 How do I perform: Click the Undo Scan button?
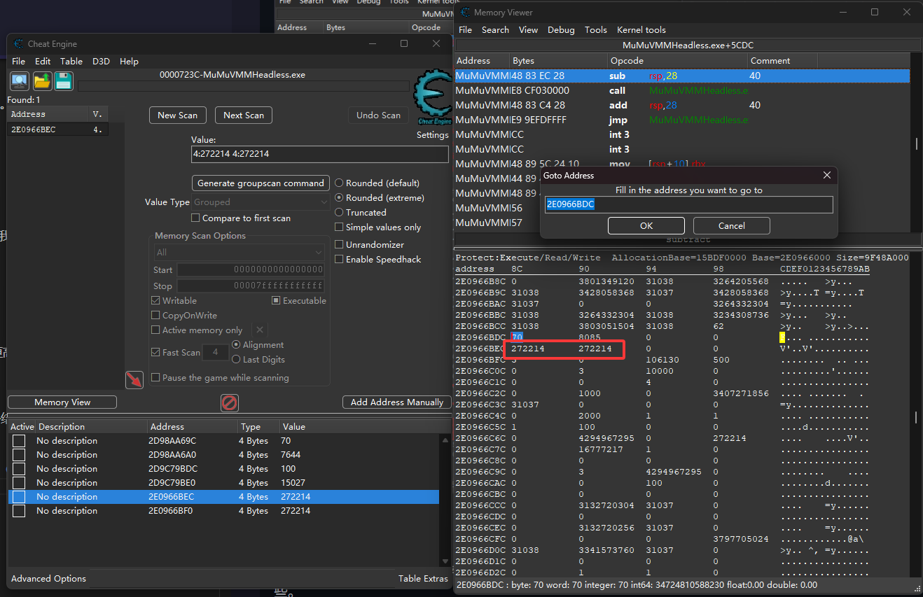click(378, 115)
